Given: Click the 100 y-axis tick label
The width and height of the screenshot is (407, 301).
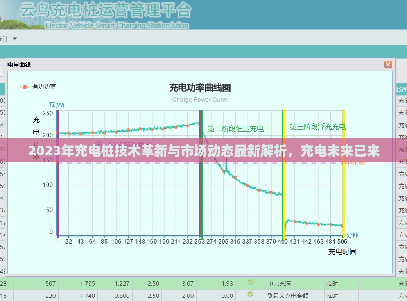Looking at the screenshot, I should coord(48,185).
